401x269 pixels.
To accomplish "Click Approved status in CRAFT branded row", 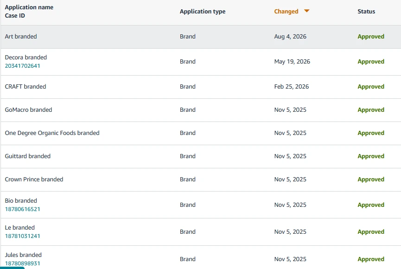I will 371,87.
